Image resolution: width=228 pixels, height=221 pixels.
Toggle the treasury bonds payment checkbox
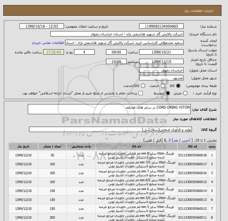pyautogui.click(x=141, y=93)
